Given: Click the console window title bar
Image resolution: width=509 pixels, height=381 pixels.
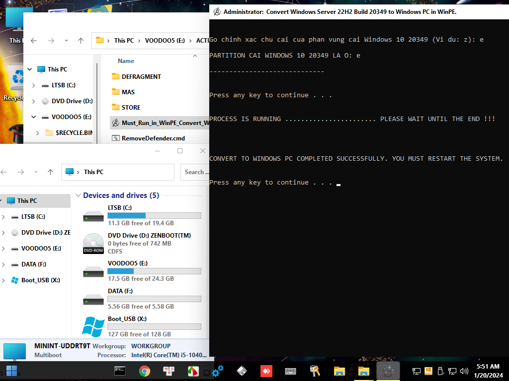Looking at the screenshot, I should (x=359, y=12).
